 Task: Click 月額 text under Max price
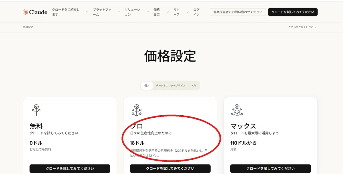233,149
